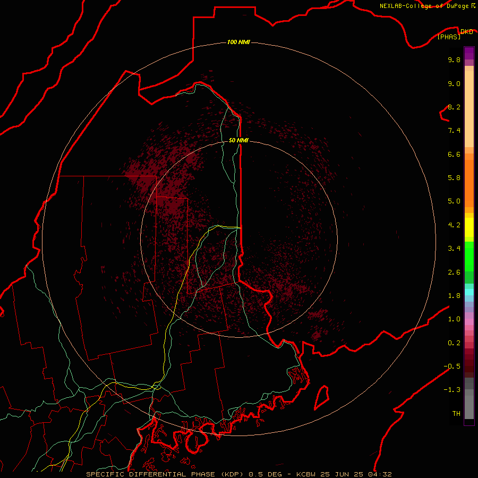The height and width of the screenshot is (478, 478).
Task: Click the 100 NMI range ring label
Action: 238,42
